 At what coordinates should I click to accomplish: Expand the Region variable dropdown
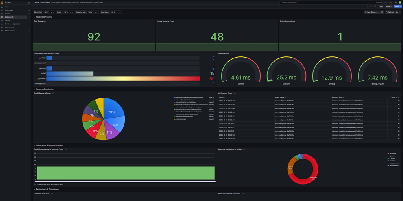pyautogui.click(x=72, y=12)
